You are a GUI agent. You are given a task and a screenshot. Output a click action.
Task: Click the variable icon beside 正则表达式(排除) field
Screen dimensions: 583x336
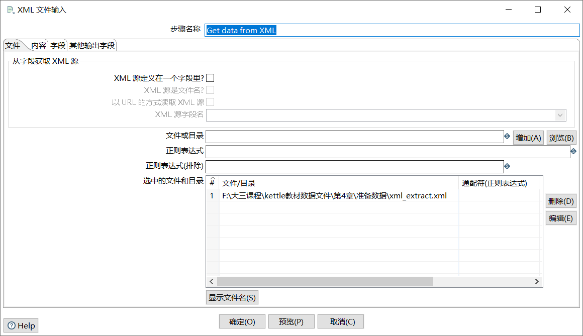(507, 166)
